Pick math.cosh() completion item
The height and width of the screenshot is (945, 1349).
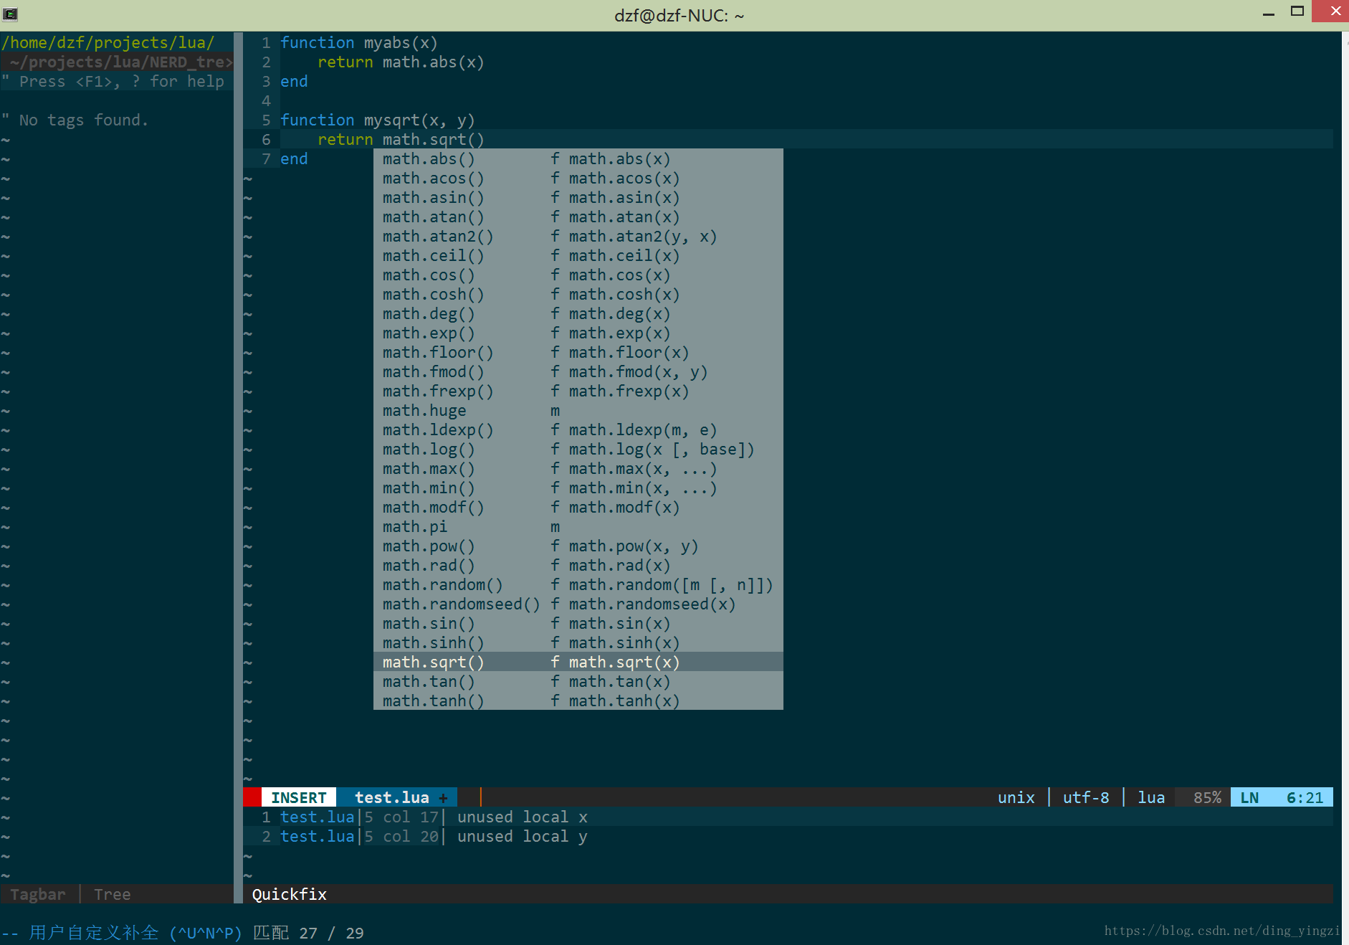click(x=578, y=295)
